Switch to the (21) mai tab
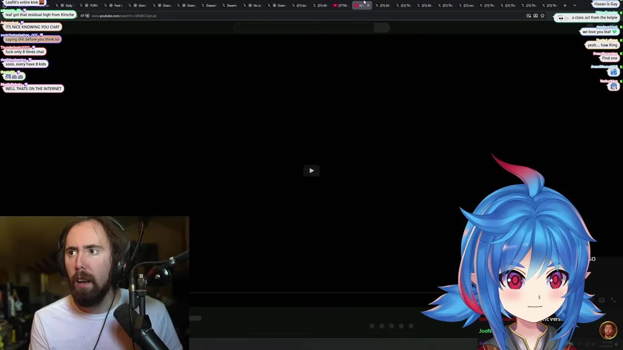 (466, 5)
